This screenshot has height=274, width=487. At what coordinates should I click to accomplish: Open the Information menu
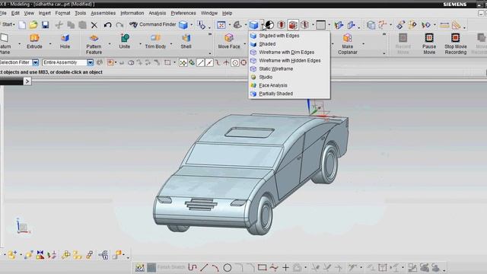132,13
